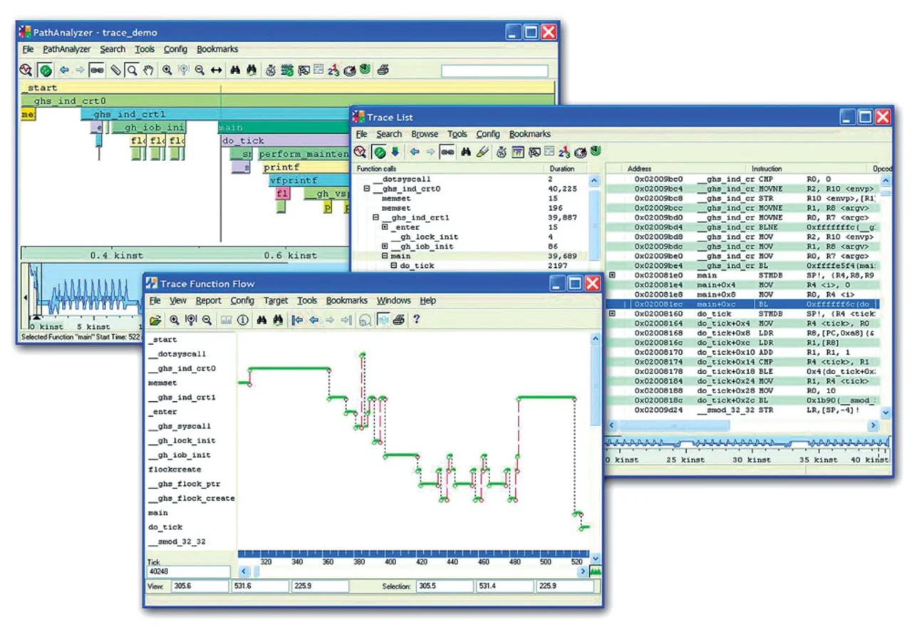Collapse the __ghs_ind_crt0 tree node
This screenshot has width=912, height=632.
coord(367,189)
